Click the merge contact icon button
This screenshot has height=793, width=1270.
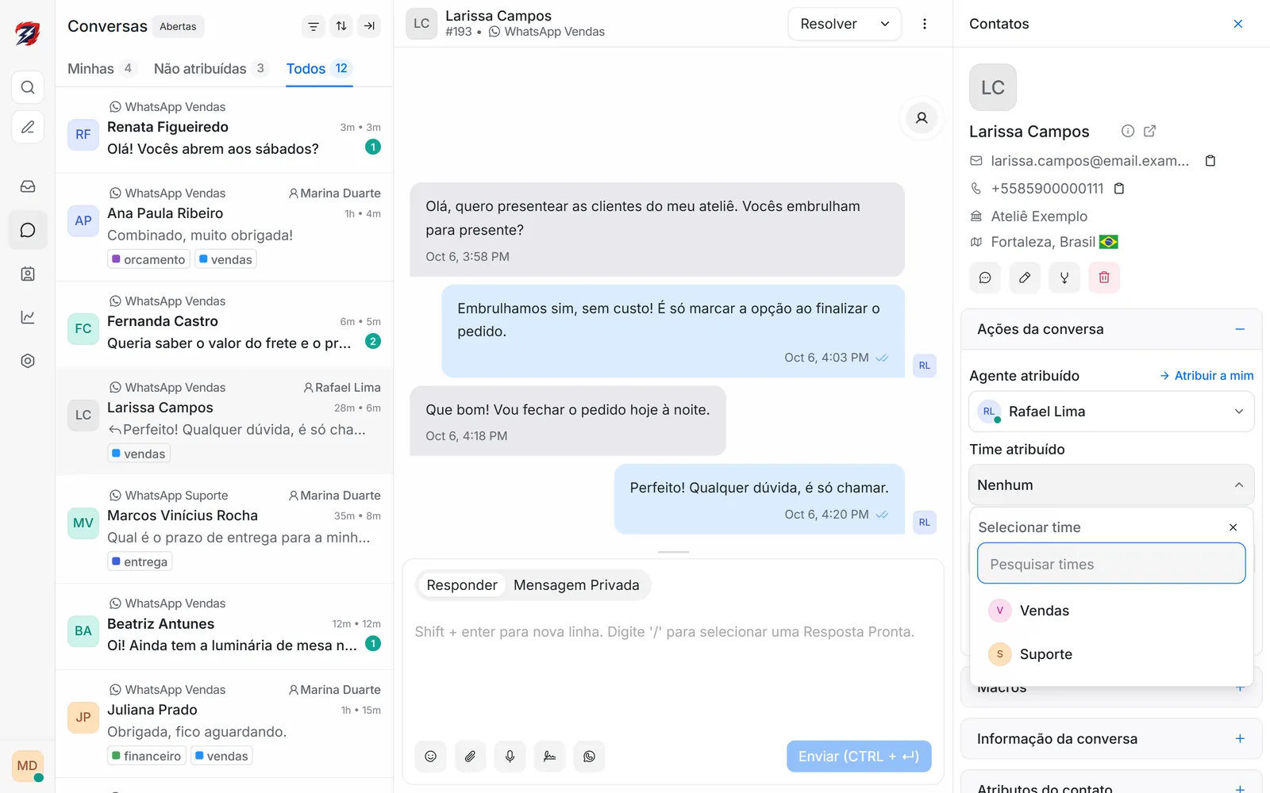[x=1064, y=278]
